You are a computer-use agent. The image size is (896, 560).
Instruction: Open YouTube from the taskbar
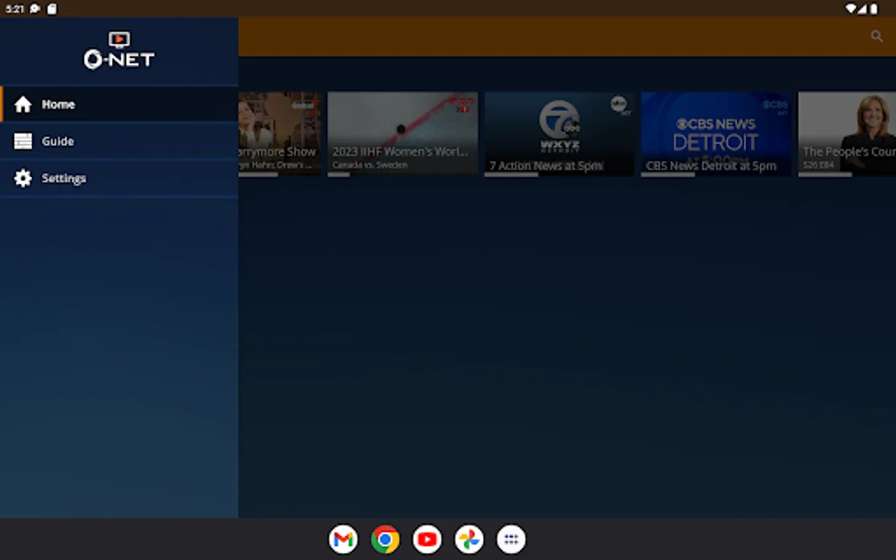click(427, 539)
